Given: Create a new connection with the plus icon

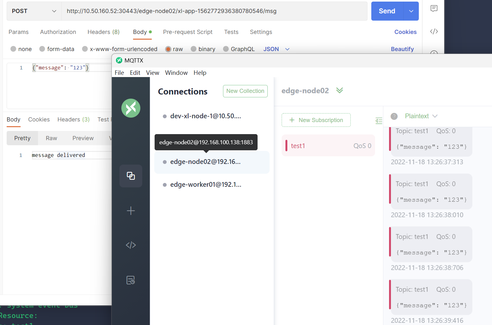Looking at the screenshot, I should coord(131,211).
